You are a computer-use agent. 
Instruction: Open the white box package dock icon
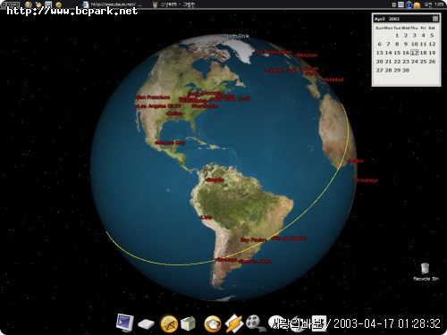pyautogui.click(x=189, y=323)
